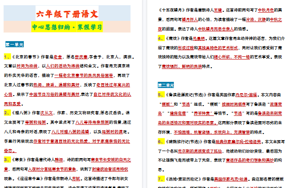This screenshot has height=188, width=293.
Task: Click the title 《北京的春节》
Action: (x=26, y=57)
